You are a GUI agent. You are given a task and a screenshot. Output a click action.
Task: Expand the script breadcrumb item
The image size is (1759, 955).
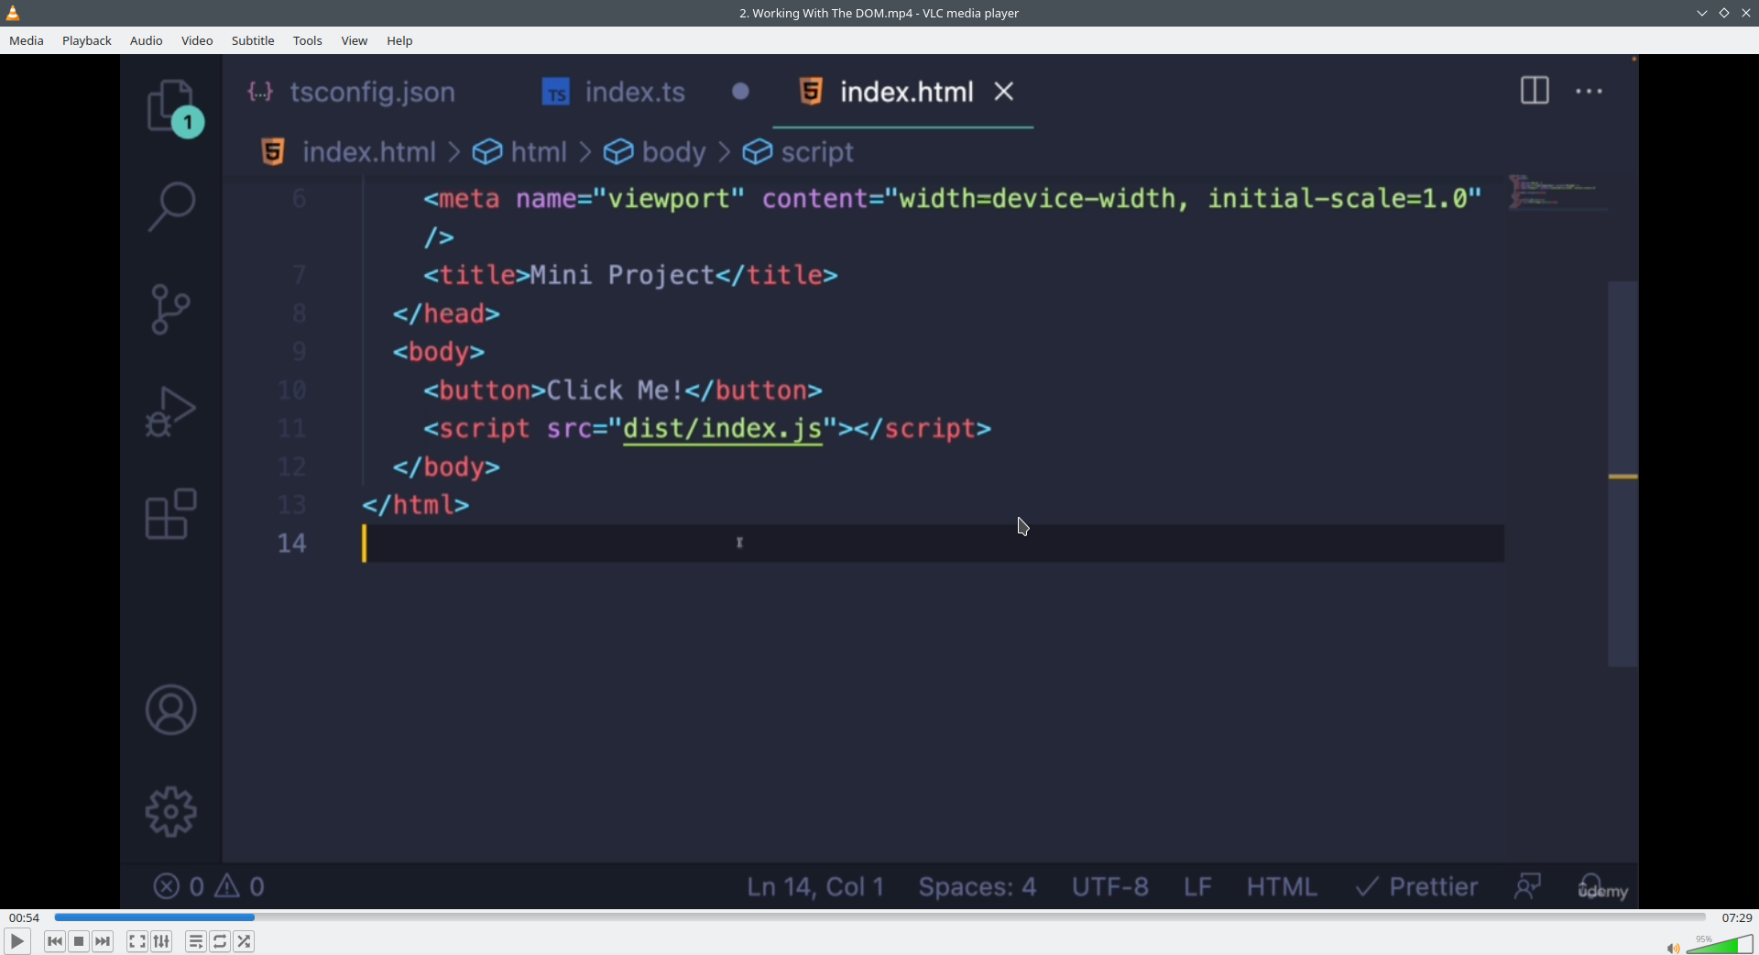pyautogui.click(x=798, y=152)
